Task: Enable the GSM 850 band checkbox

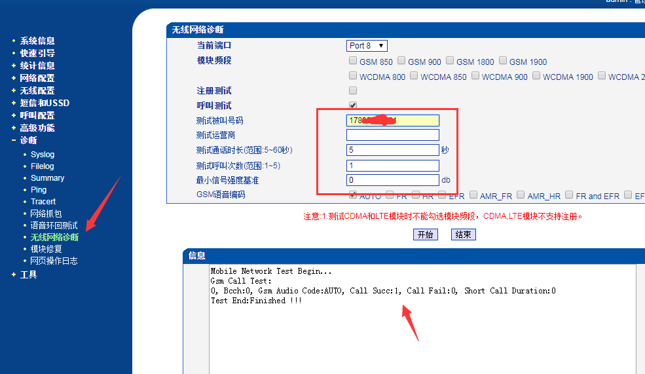Action: click(x=354, y=62)
